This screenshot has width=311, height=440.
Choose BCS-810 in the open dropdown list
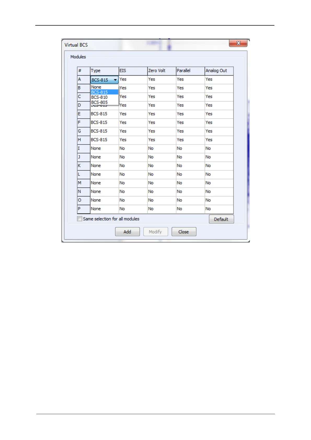click(104, 97)
